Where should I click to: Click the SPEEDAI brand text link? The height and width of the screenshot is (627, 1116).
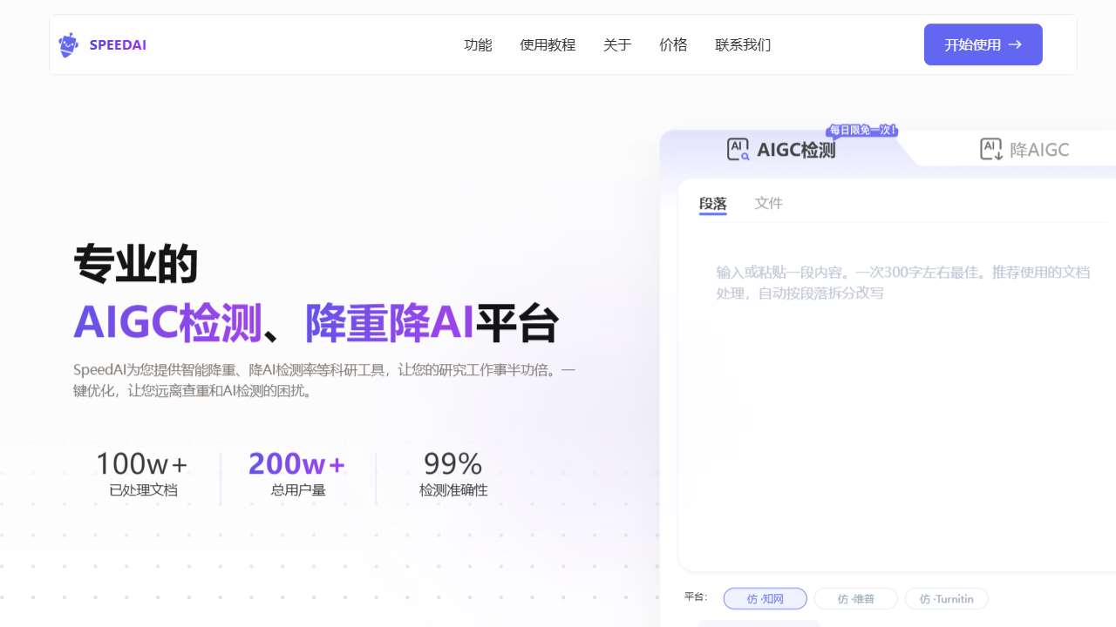pos(118,44)
